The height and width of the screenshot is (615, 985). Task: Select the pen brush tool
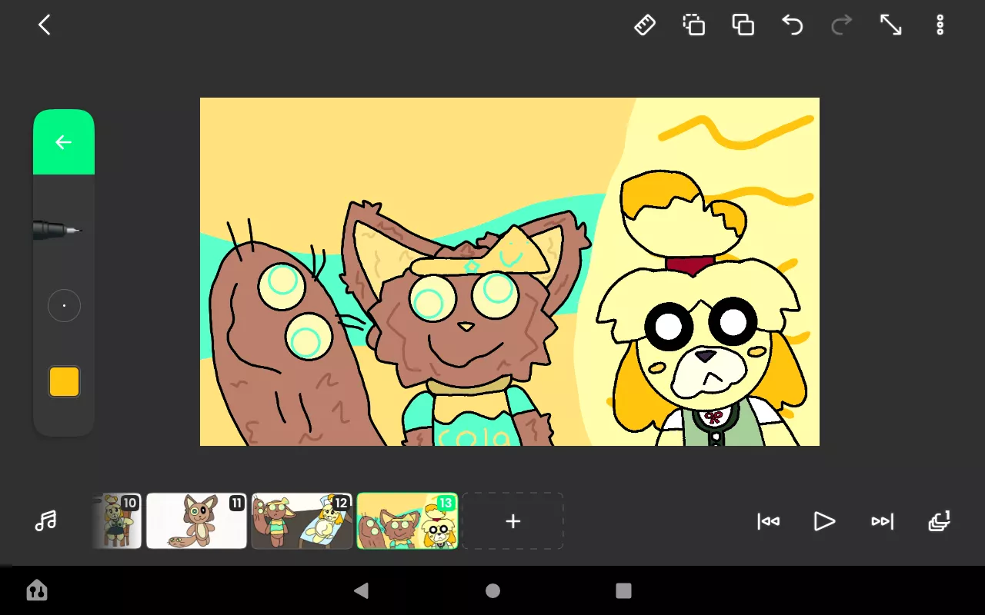[58, 229]
